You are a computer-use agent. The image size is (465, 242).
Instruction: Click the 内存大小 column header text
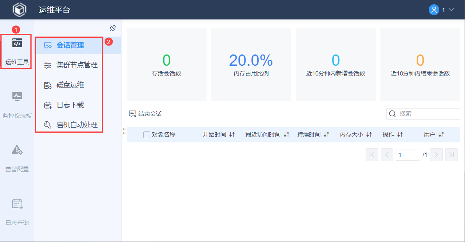[352, 135]
